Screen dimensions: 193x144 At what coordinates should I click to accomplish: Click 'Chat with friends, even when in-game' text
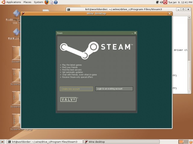pyautogui.click(x=79, y=75)
